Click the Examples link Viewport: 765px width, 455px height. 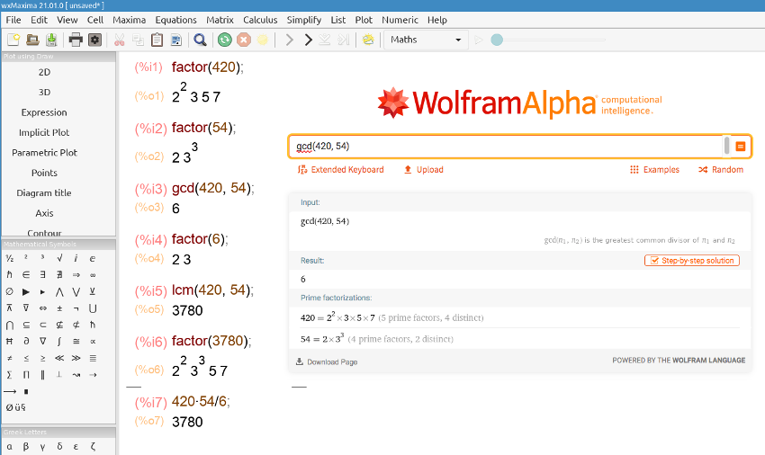click(x=654, y=170)
